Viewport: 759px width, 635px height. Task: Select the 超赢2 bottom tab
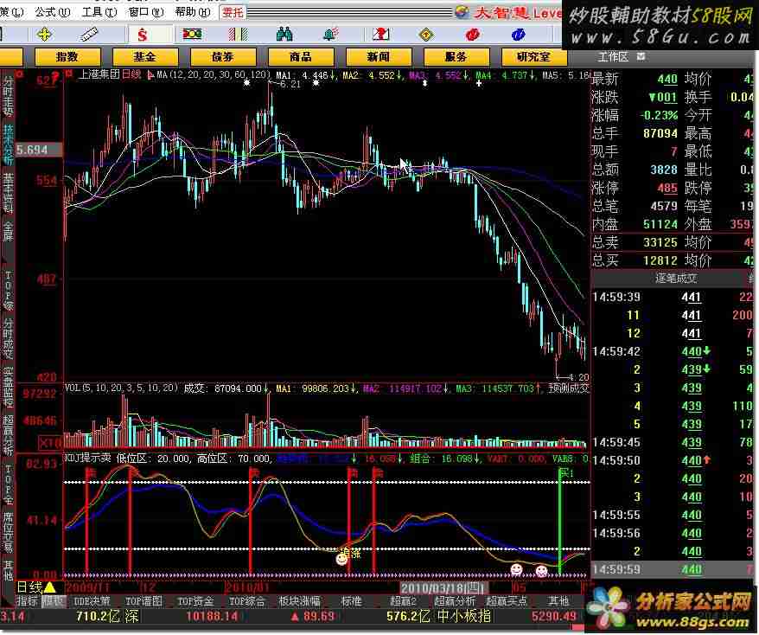click(403, 601)
